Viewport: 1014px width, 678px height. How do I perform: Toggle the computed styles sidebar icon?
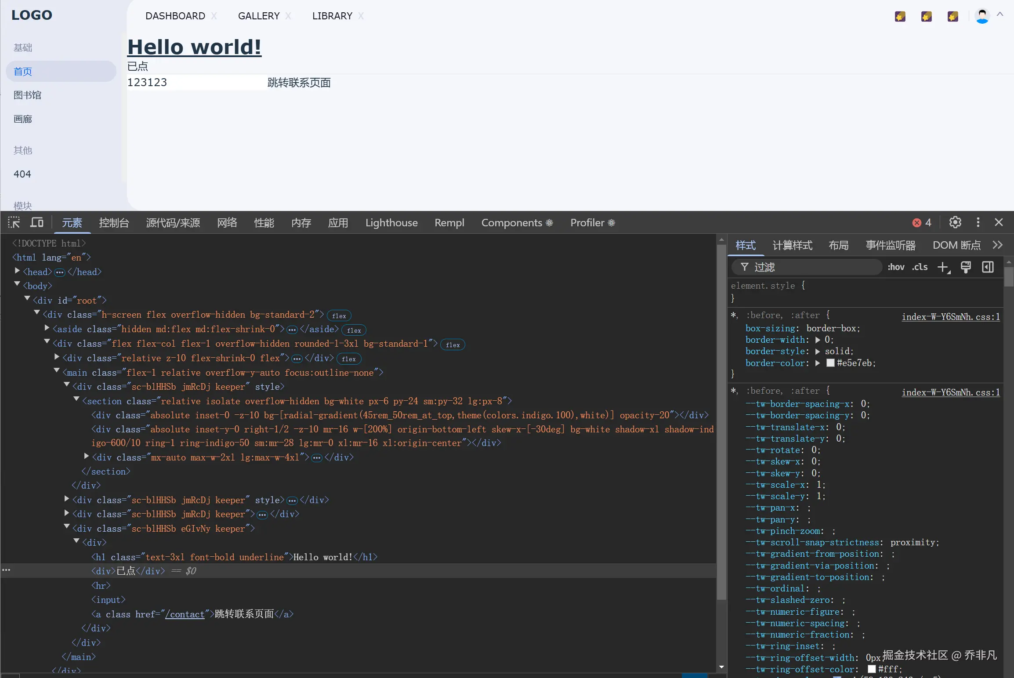click(x=988, y=267)
